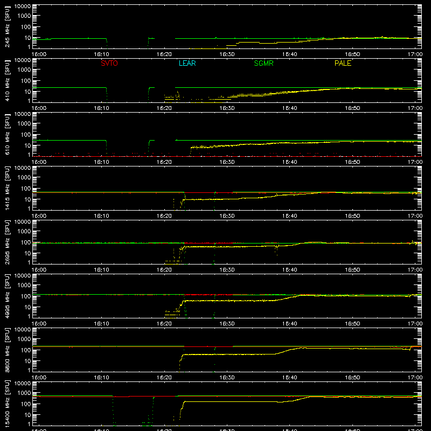Click the 1000 tick on the 15400 MHz axis

click(24, 393)
